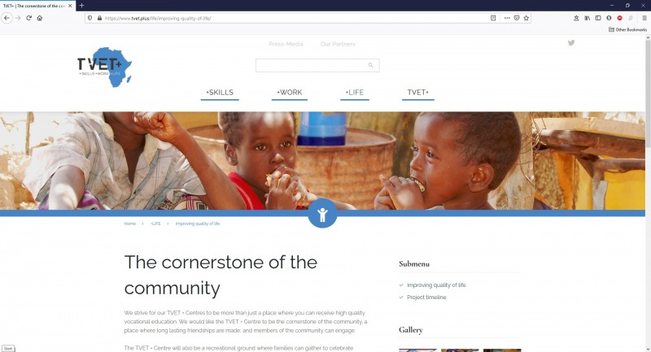Toggle reader view icon in address bar
This screenshot has width=651, height=352.
tap(493, 18)
